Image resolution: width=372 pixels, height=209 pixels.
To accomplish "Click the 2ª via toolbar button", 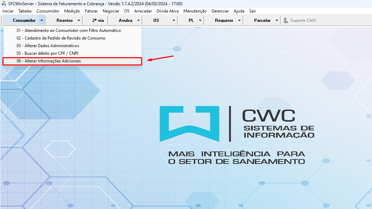I will point(98,20).
